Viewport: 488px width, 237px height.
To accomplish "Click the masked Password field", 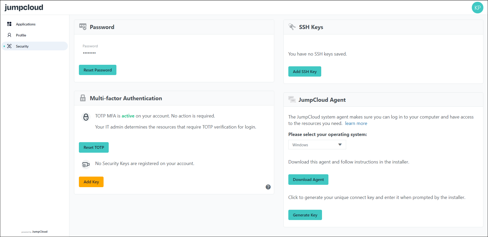I will tap(89, 53).
